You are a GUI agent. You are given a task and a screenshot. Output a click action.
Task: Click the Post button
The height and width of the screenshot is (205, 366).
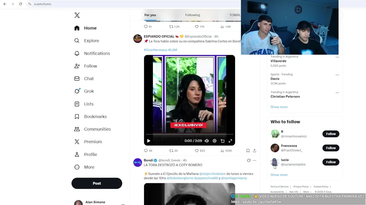(x=97, y=183)
